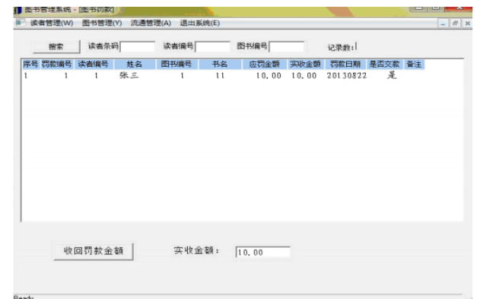
Task: Click the date cell 20130822
Action: point(347,76)
